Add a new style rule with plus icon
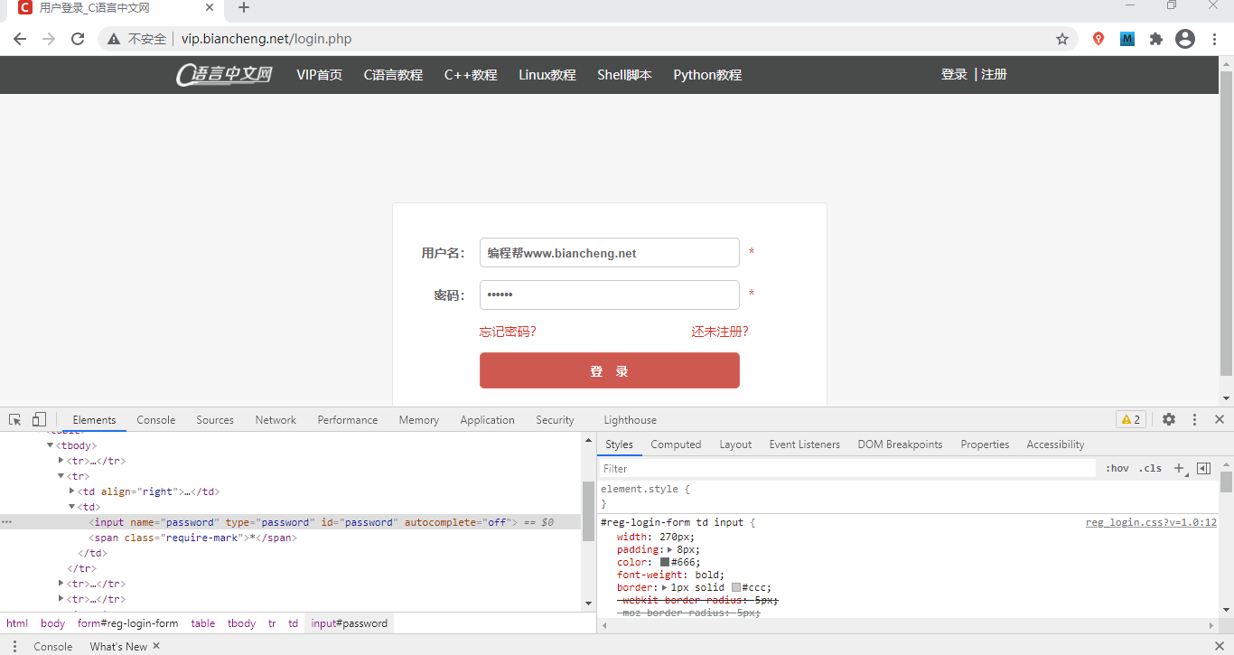 point(1178,468)
